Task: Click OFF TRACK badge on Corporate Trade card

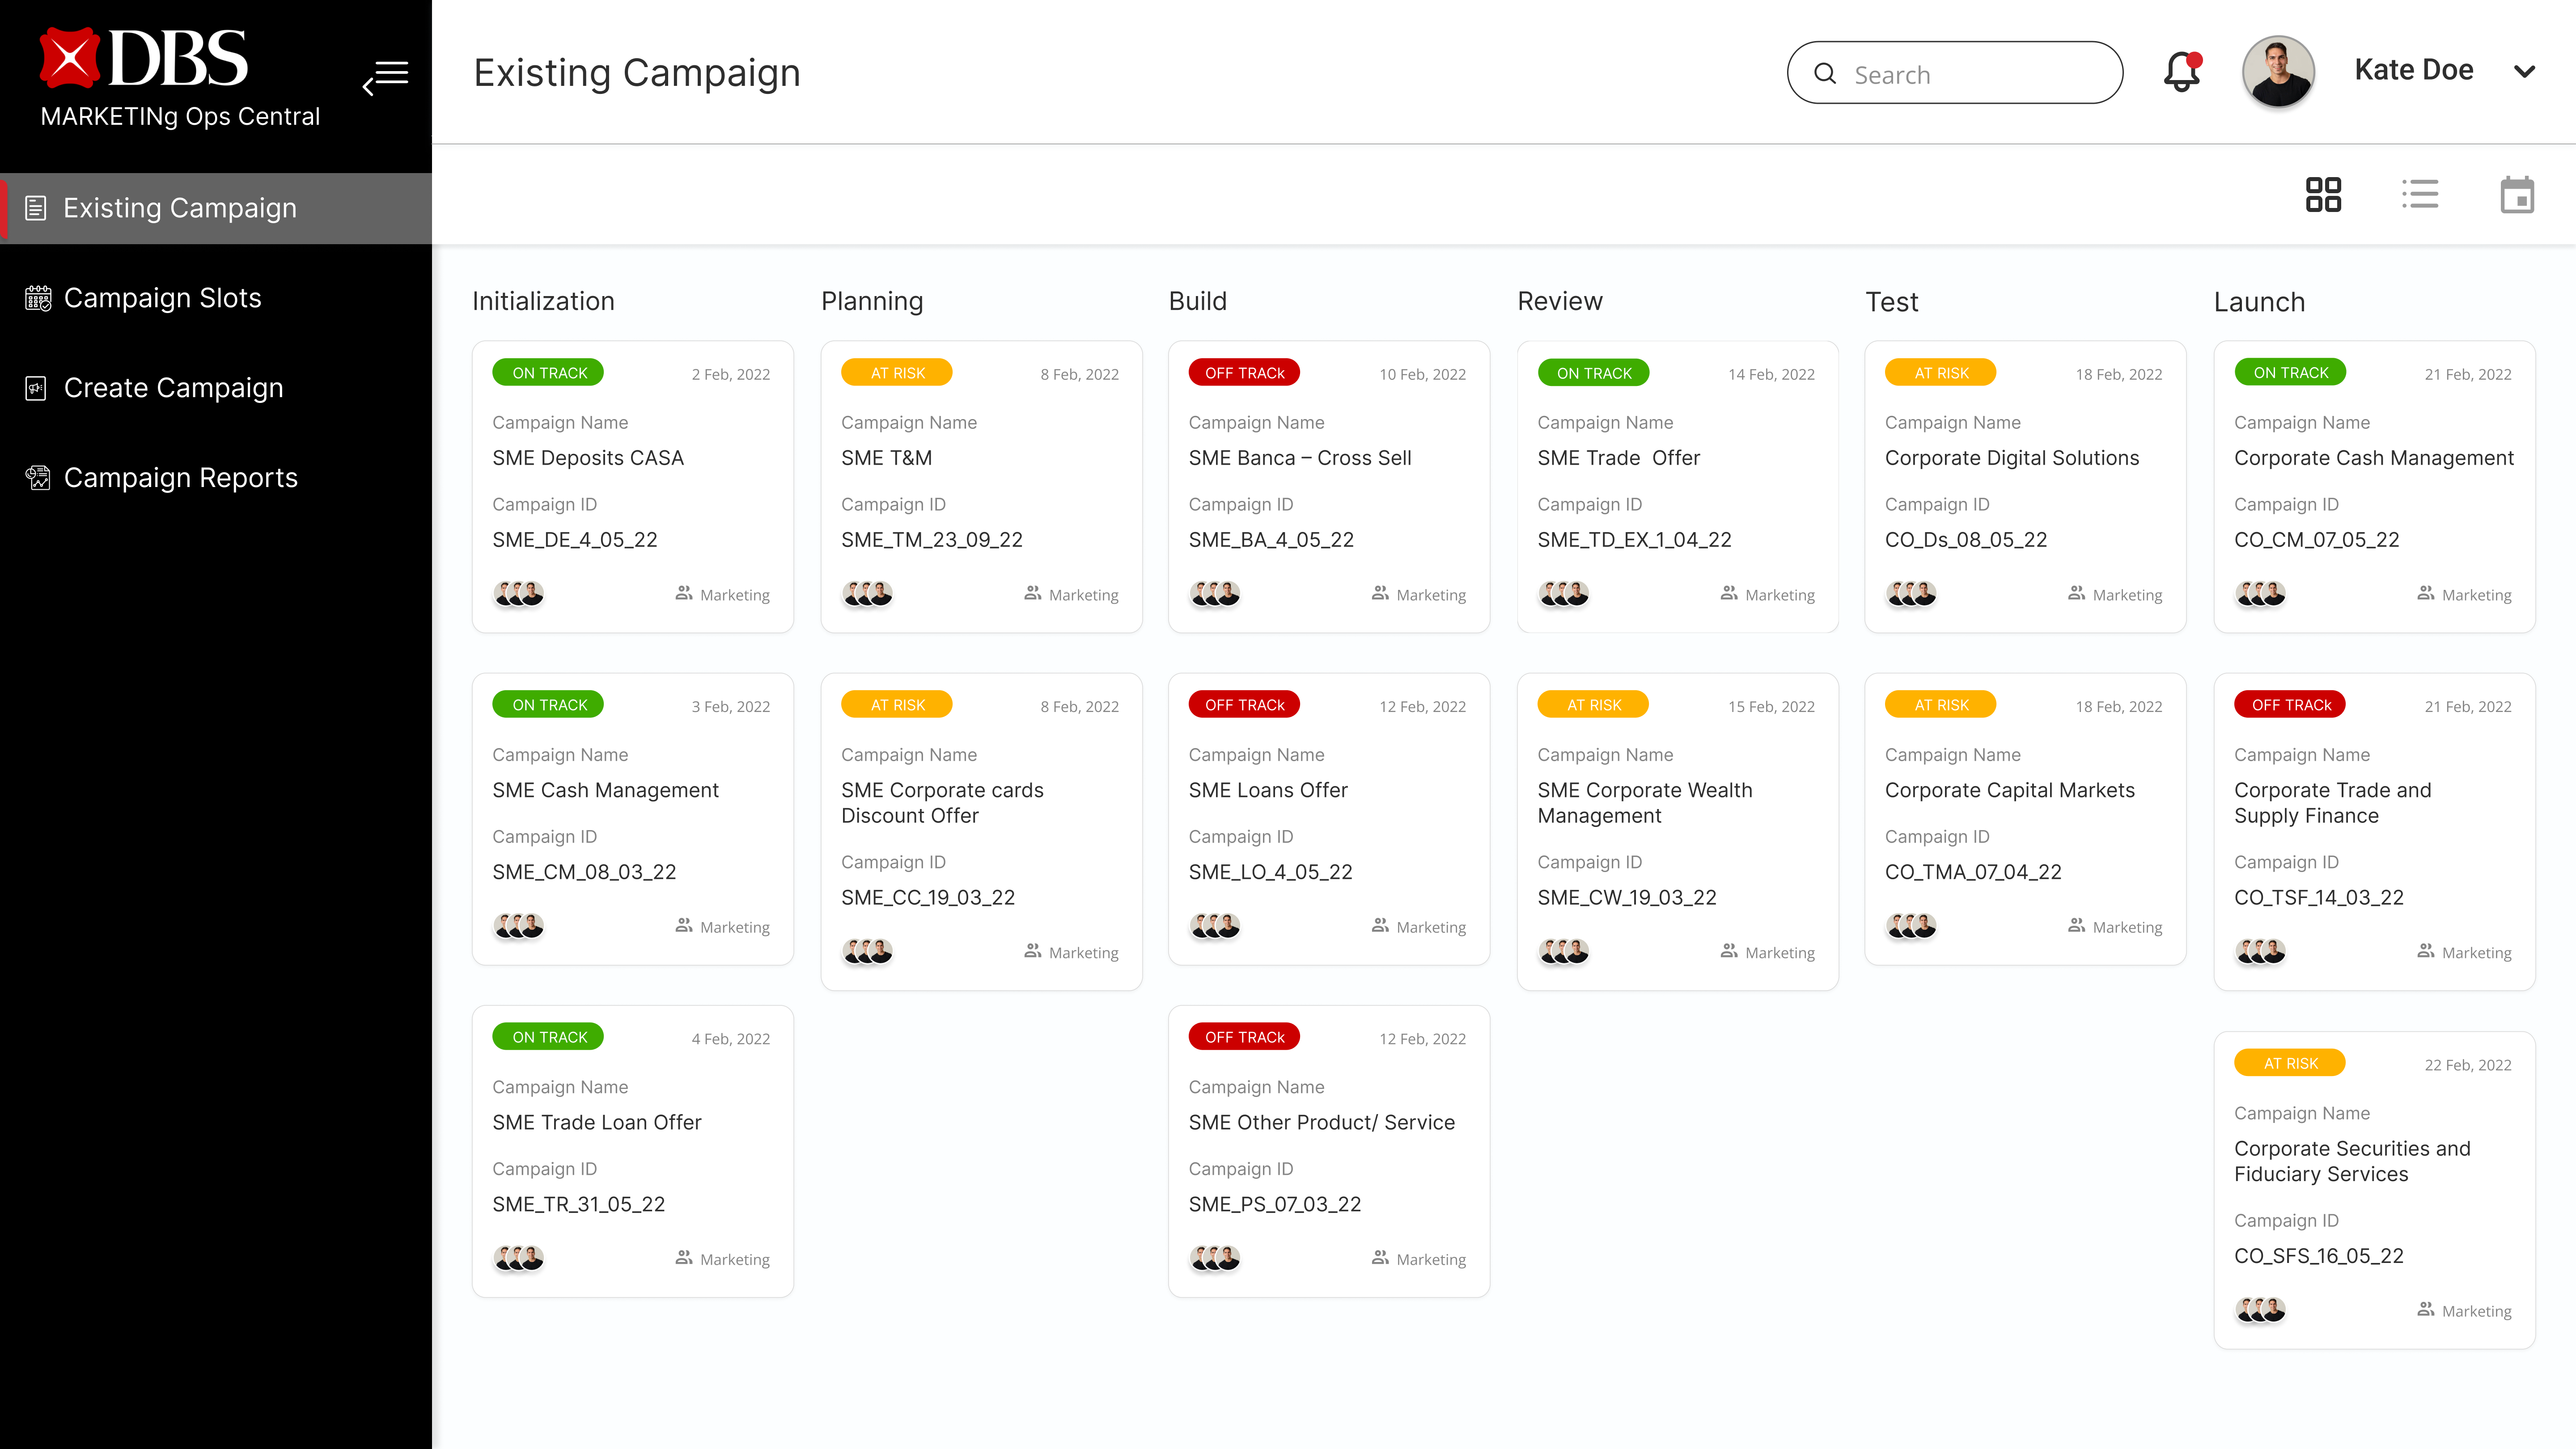Action: pyautogui.click(x=2290, y=705)
